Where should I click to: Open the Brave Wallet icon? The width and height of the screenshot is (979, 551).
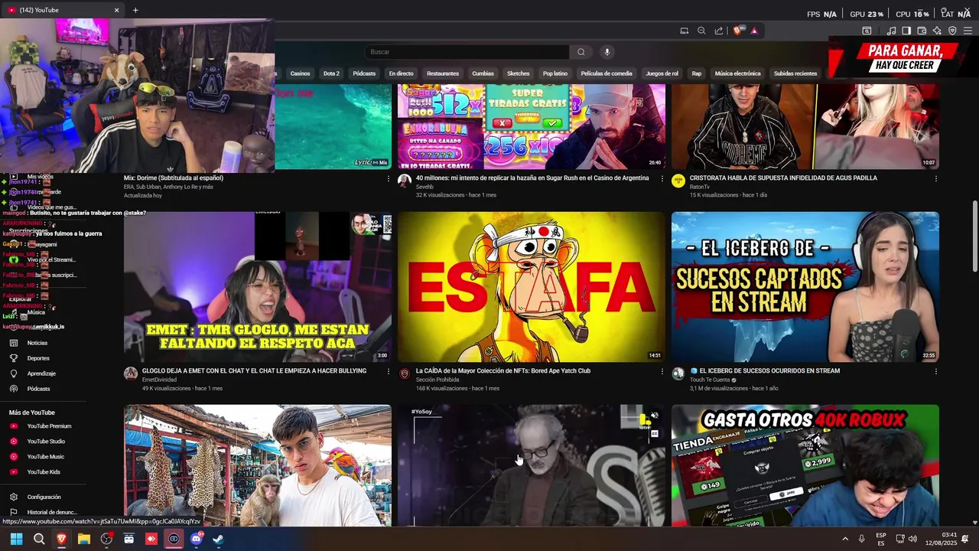pyautogui.click(x=922, y=31)
